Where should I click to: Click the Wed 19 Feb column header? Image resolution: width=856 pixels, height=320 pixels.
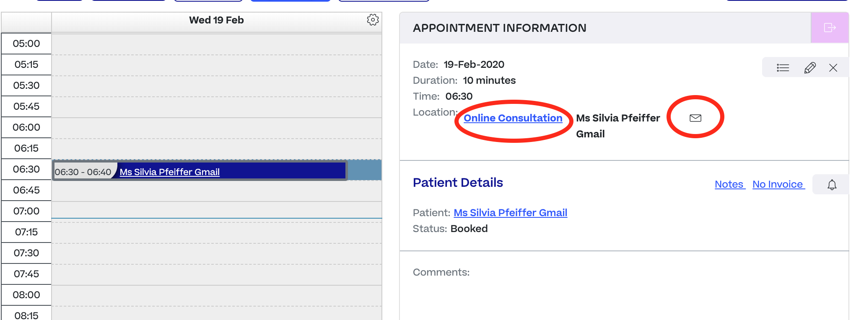[x=216, y=20]
